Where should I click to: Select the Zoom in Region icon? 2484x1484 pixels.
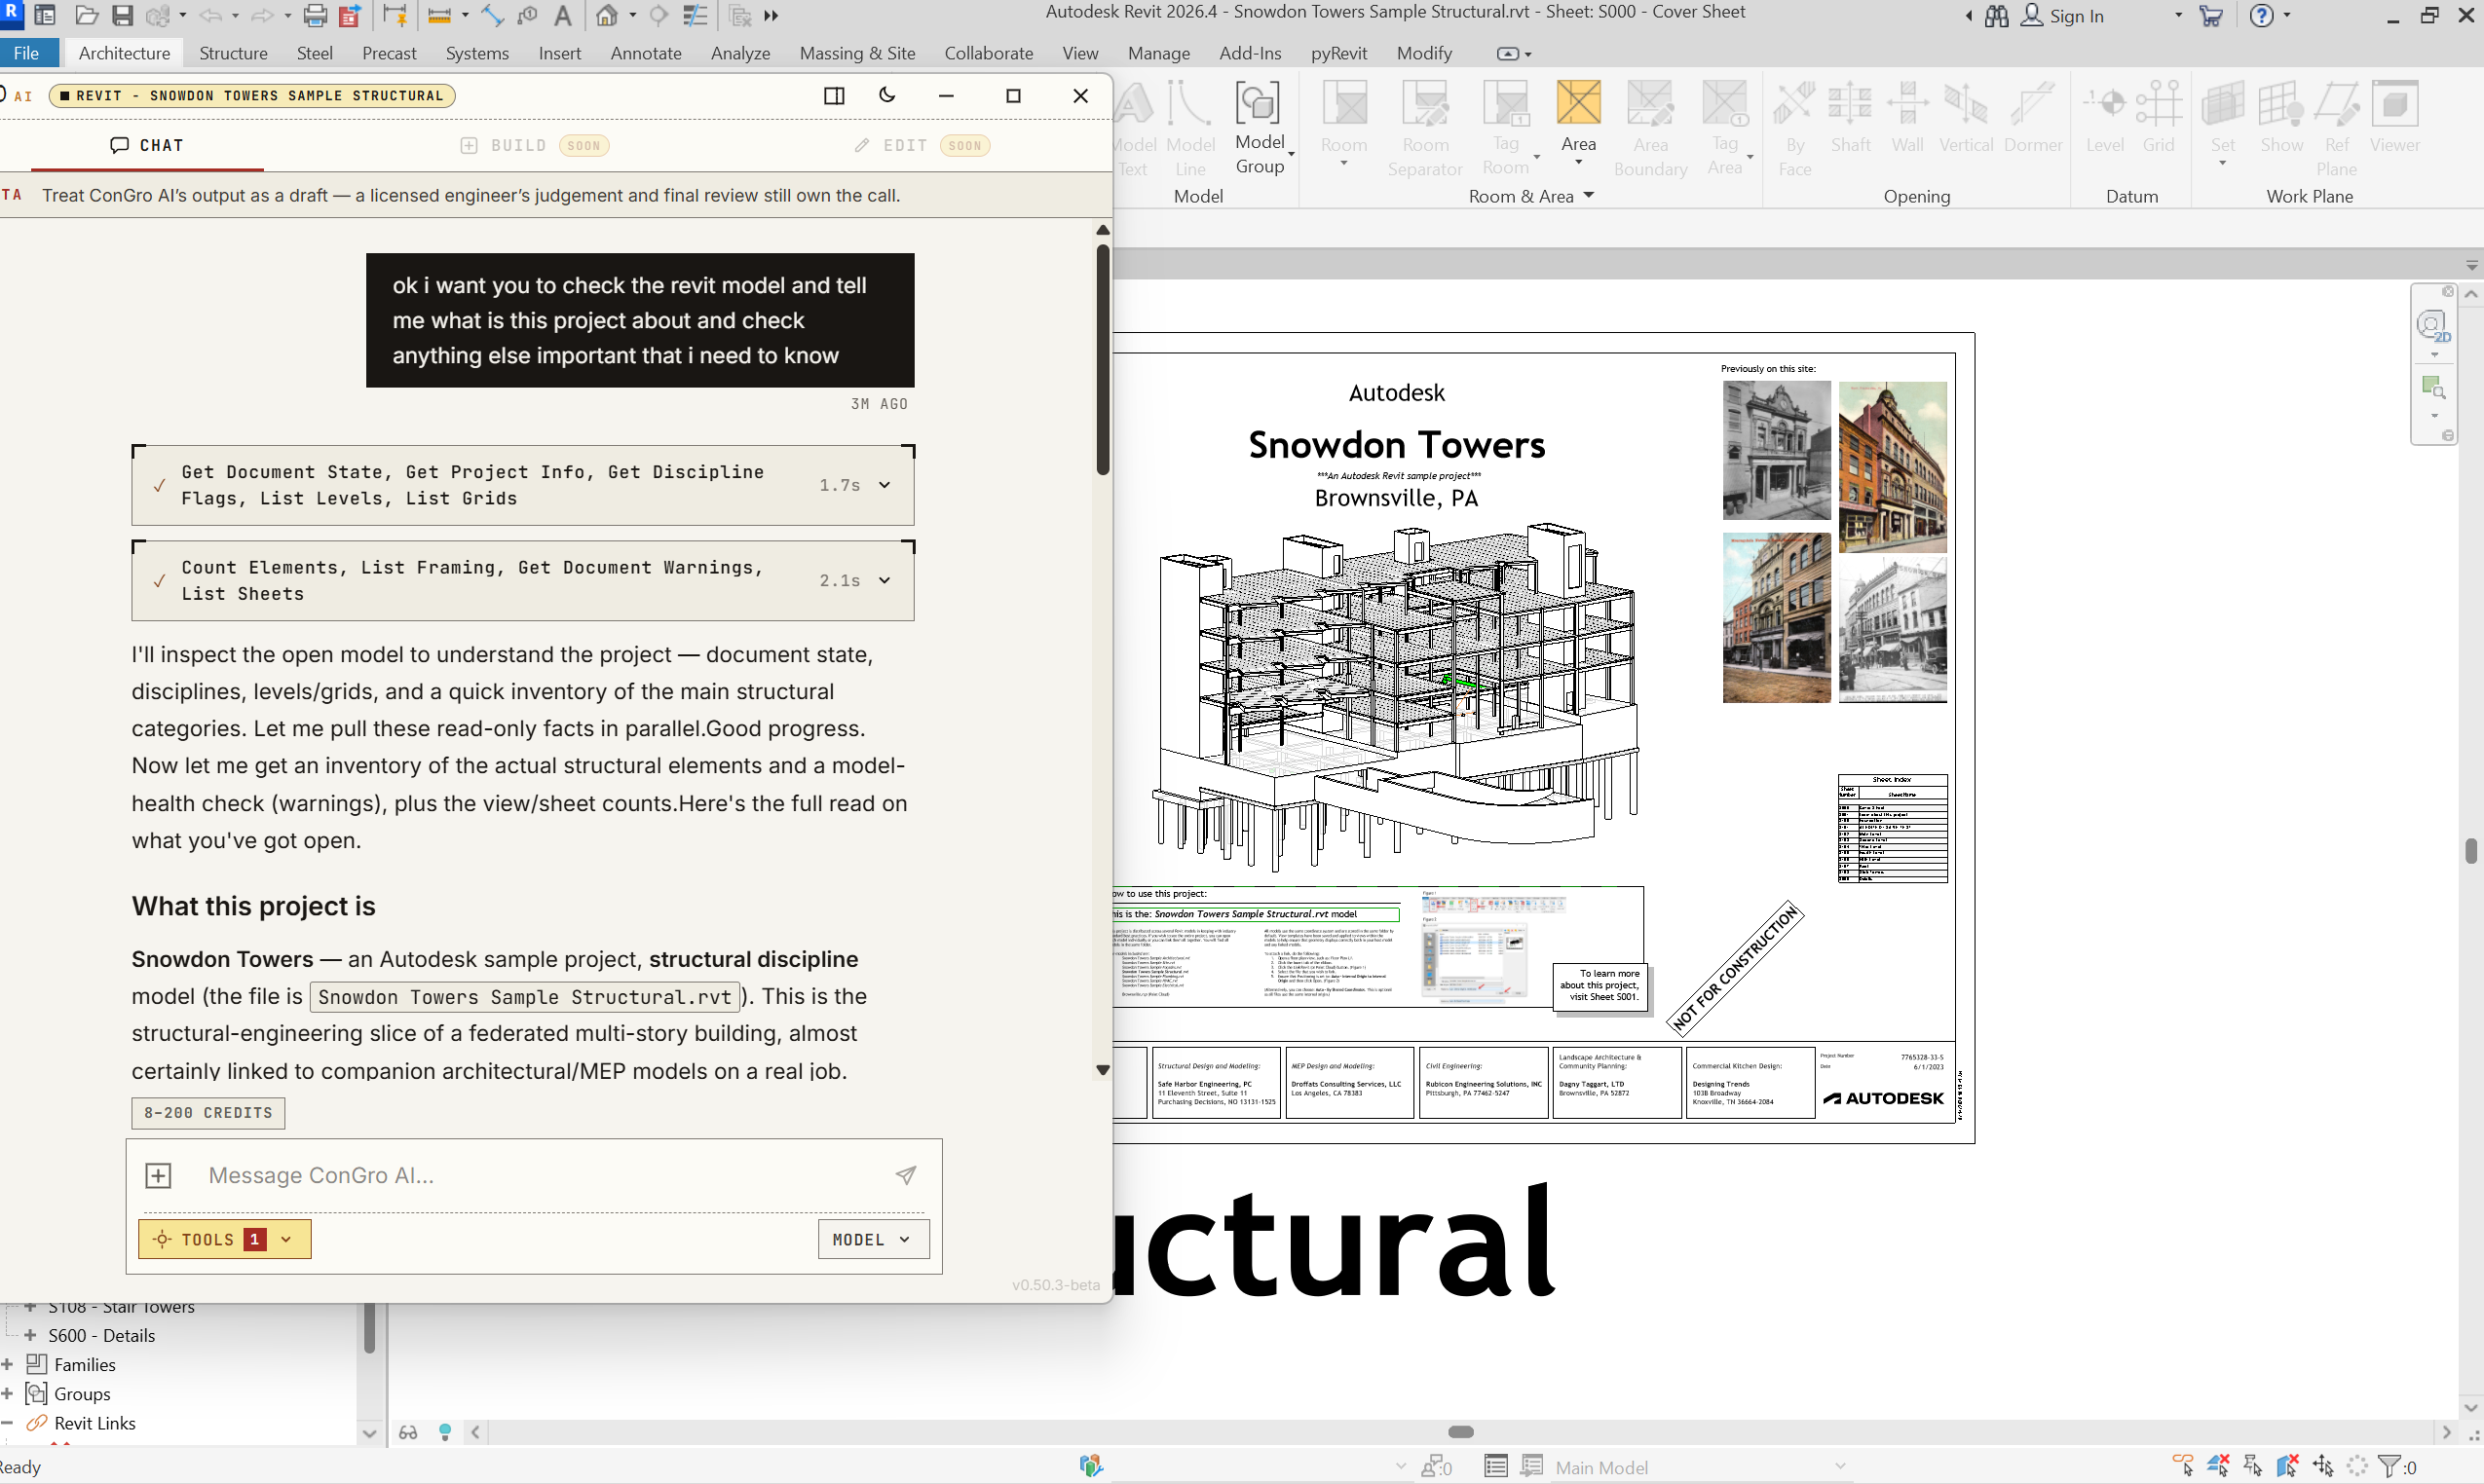point(2432,387)
